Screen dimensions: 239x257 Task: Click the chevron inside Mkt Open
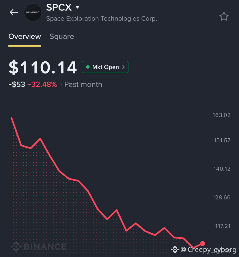click(124, 67)
